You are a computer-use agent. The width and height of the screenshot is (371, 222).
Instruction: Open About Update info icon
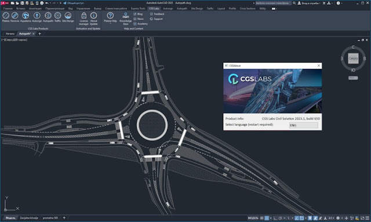(94, 16)
